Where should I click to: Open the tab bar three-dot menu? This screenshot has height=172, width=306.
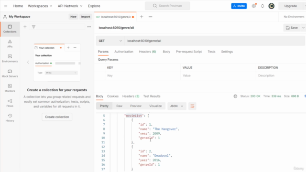click(150, 17)
